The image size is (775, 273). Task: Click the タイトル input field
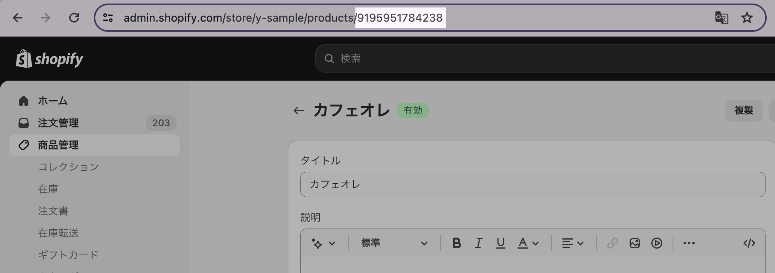[x=533, y=184]
